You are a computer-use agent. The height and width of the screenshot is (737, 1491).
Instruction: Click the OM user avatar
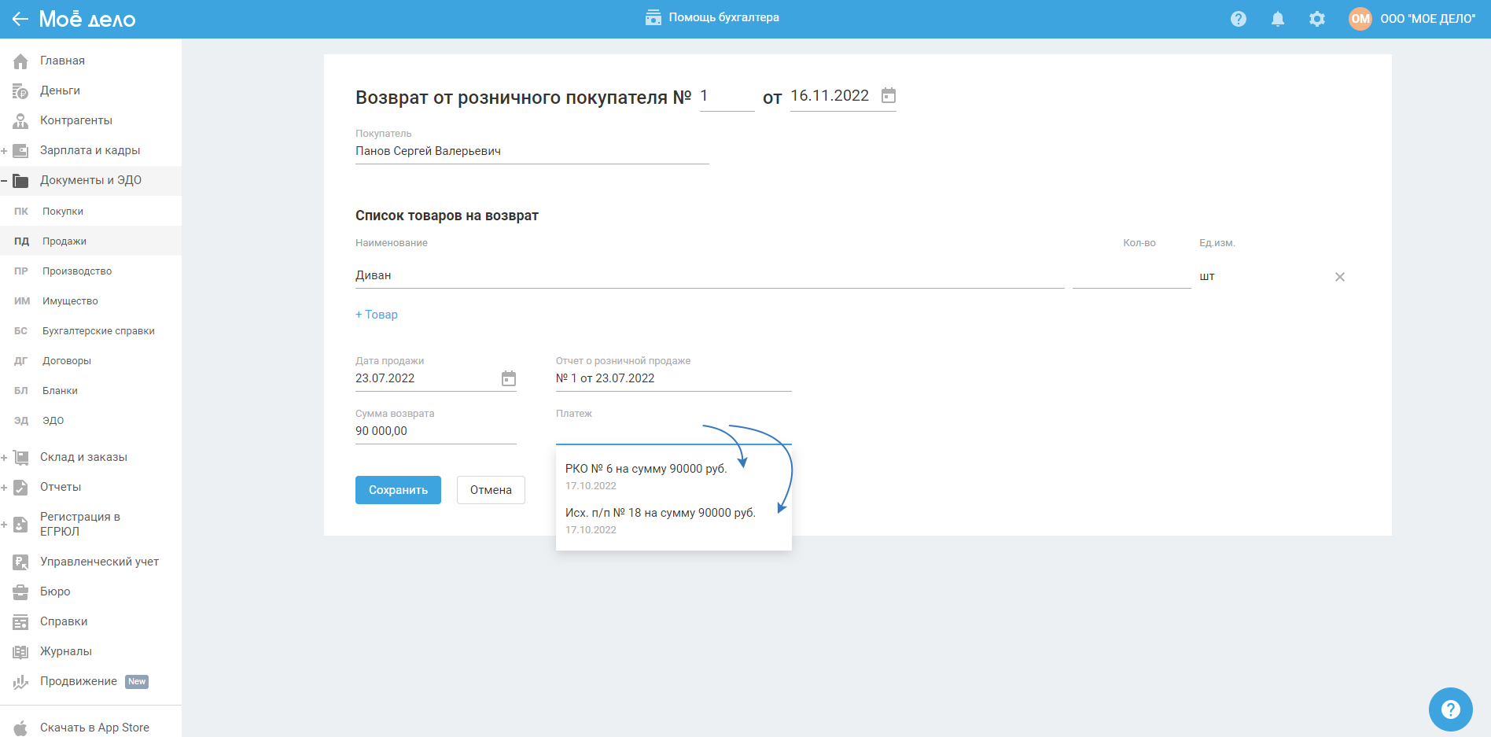tap(1360, 19)
